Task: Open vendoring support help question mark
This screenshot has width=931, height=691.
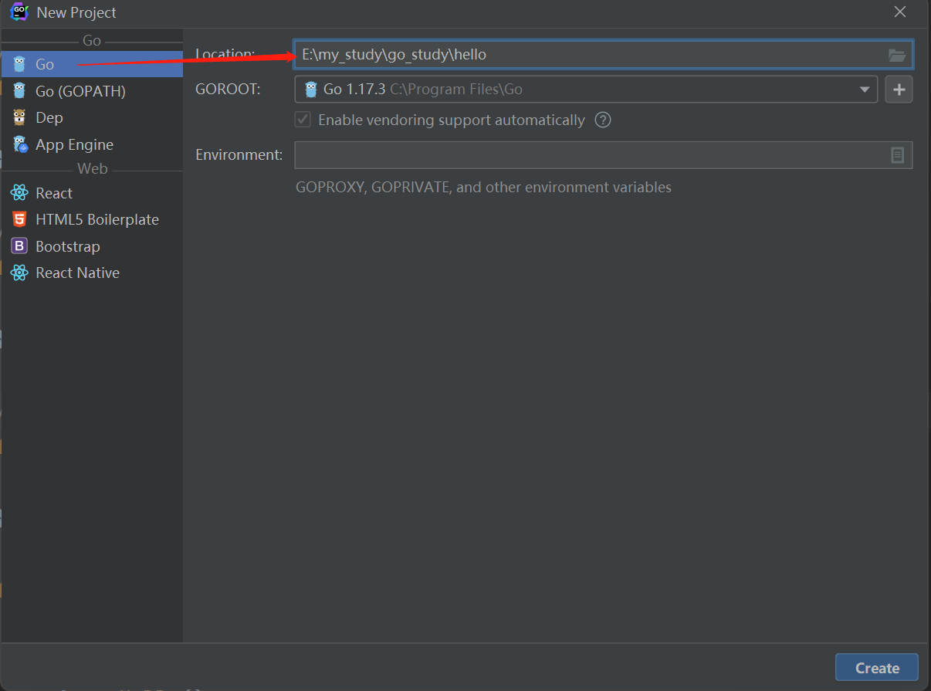Action: pos(603,120)
